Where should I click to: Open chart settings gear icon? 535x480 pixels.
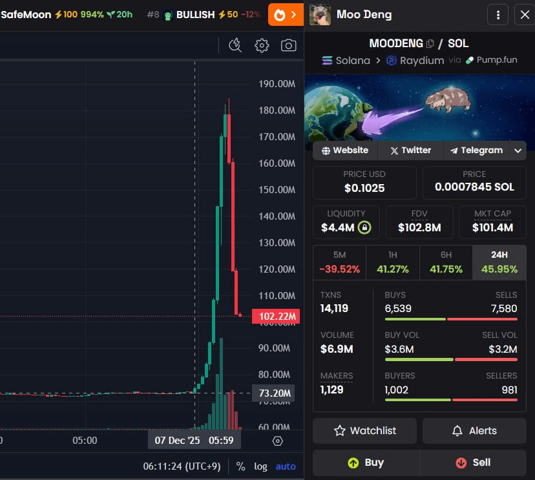point(262,45)
